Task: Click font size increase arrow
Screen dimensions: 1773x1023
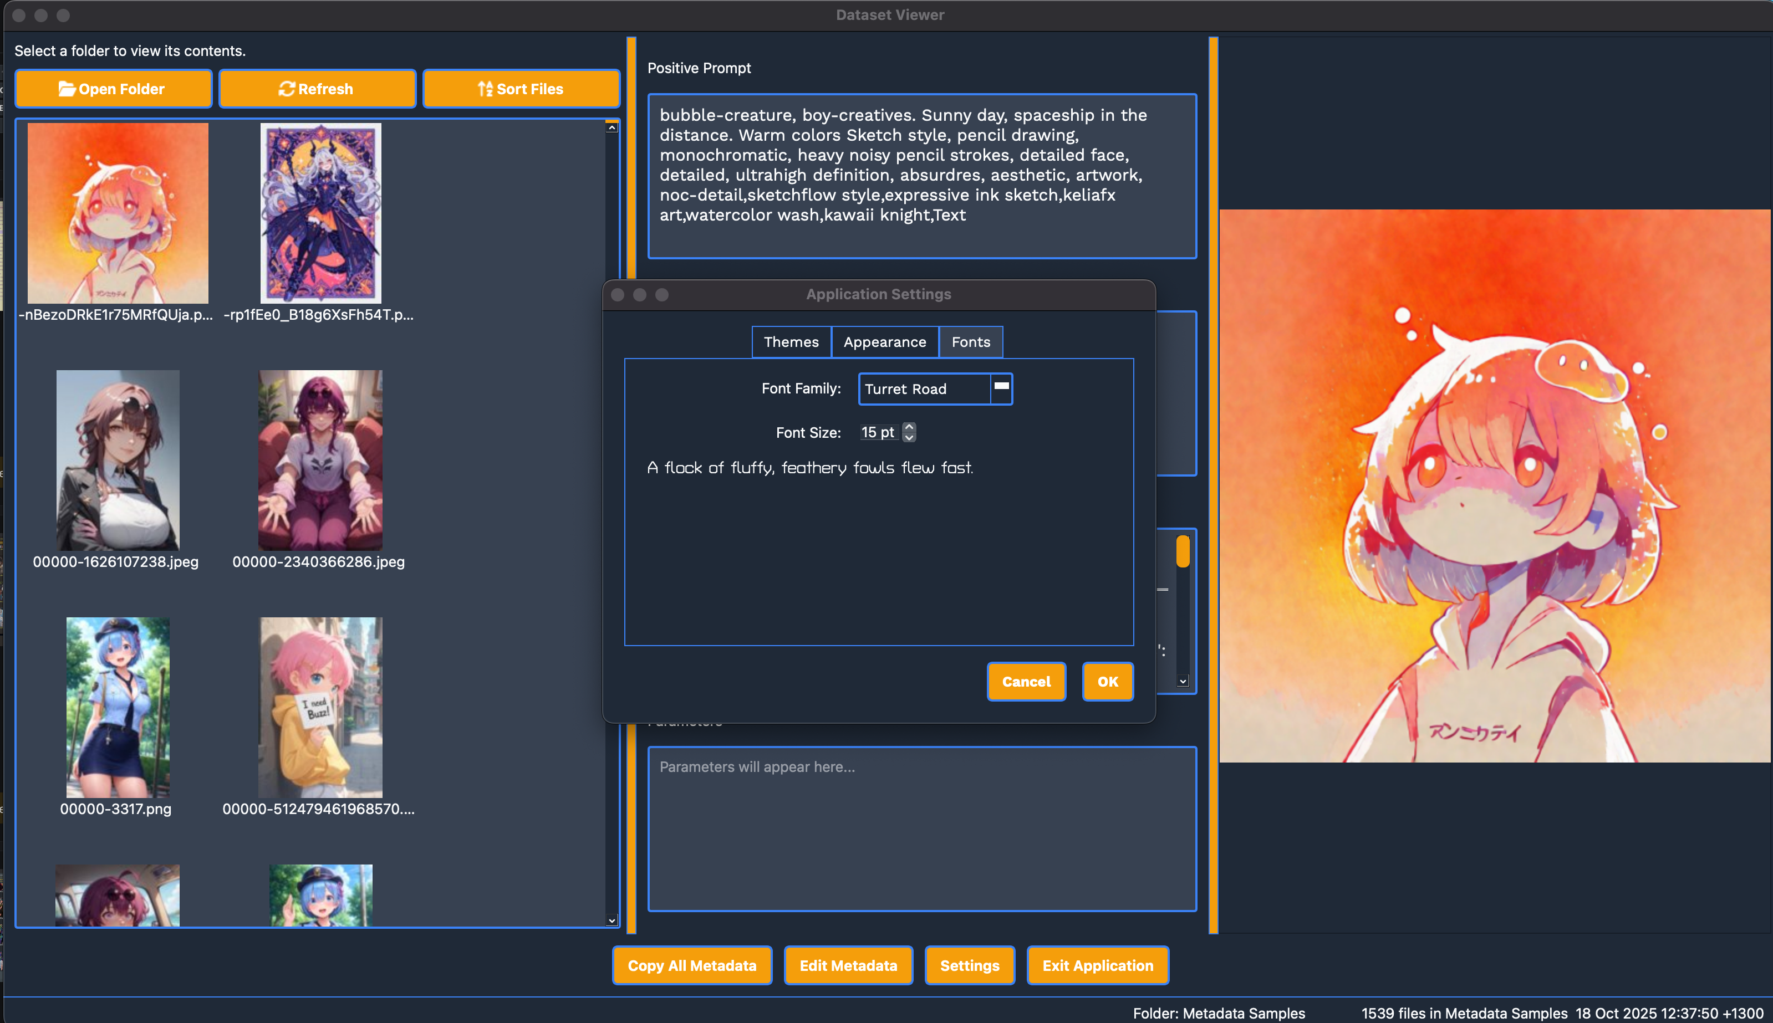Action: [909, 427]
